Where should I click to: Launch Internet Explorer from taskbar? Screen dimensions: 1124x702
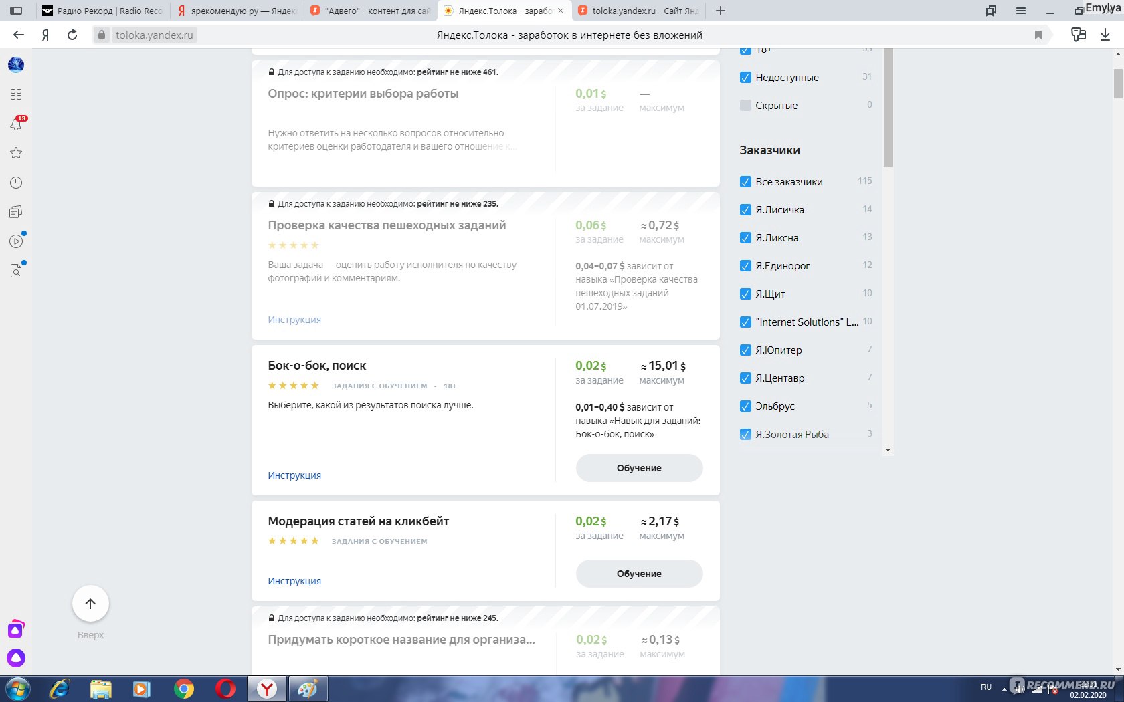tap(60, 689)
